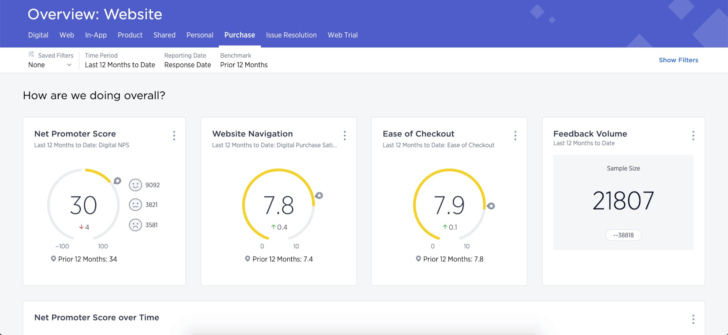Click pin icon beside Prior 12 Months: 7.8
The width and height of the screenshot is (728, 335).
tap(418, 259)
